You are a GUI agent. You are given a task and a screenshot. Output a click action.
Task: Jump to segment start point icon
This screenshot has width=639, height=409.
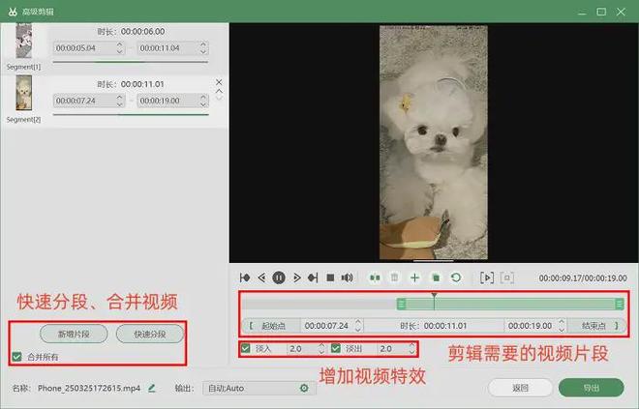(x=245, y=278)
